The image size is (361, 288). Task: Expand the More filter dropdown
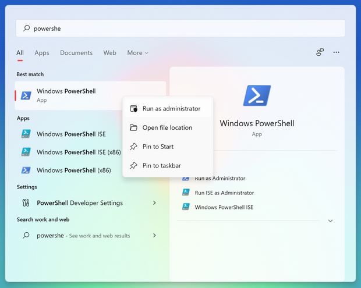[x=137, y=53]
